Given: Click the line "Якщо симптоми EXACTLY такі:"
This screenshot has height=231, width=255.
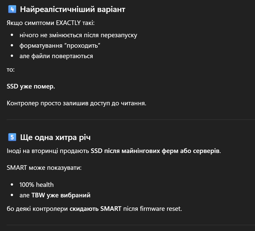Looking at the screenshot, I should (x=51, y=23).
